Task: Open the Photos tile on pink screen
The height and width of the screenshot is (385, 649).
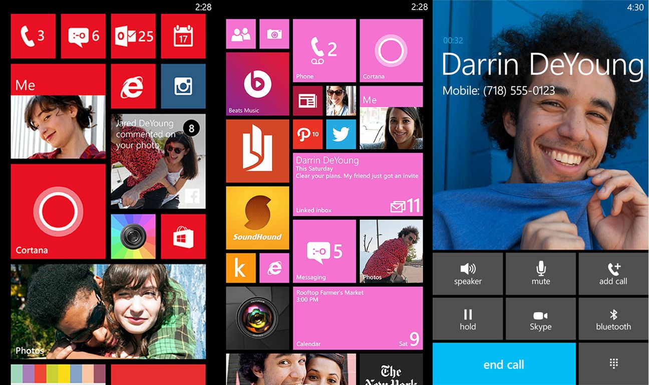Action: pyautogui.click(x=391, y=251)
